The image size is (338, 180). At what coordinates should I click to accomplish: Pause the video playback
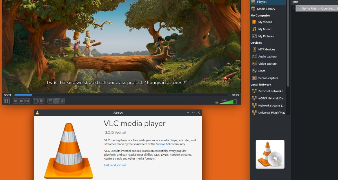click(6, 101)
